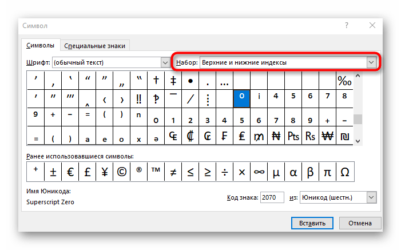
Task: Select the per mille ‰ symbol
Action: click(x=344, y=81)
